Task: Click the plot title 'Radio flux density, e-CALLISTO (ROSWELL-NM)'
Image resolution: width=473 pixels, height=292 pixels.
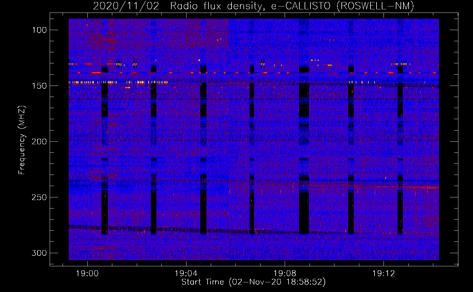Action: pos(292,6)
